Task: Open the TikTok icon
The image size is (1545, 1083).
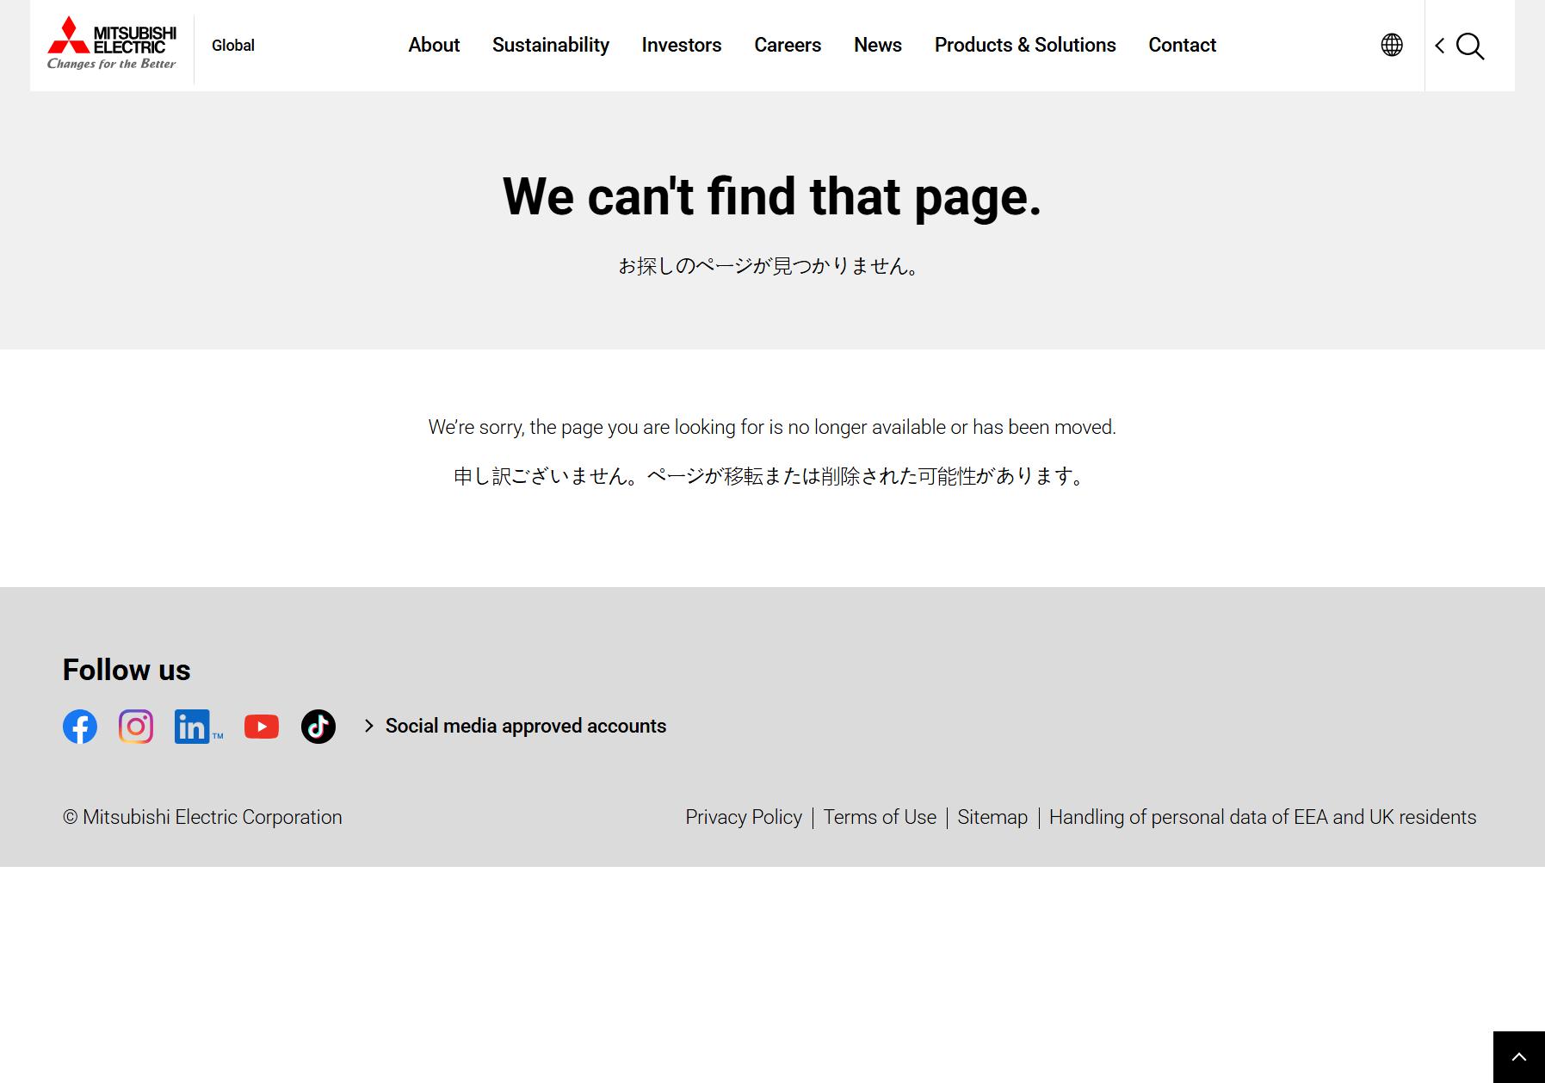Action: [x=318, y=727]
